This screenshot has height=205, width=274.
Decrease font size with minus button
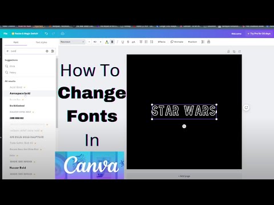[x=89, y=42]
